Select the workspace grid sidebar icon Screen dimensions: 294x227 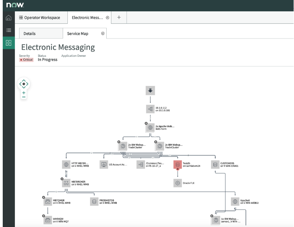coord(9,43)
